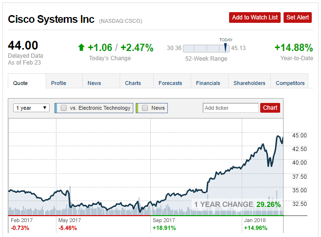Click the +18.91% Sep 2017 change
The image size is (321, 237).
coord(164,228)
